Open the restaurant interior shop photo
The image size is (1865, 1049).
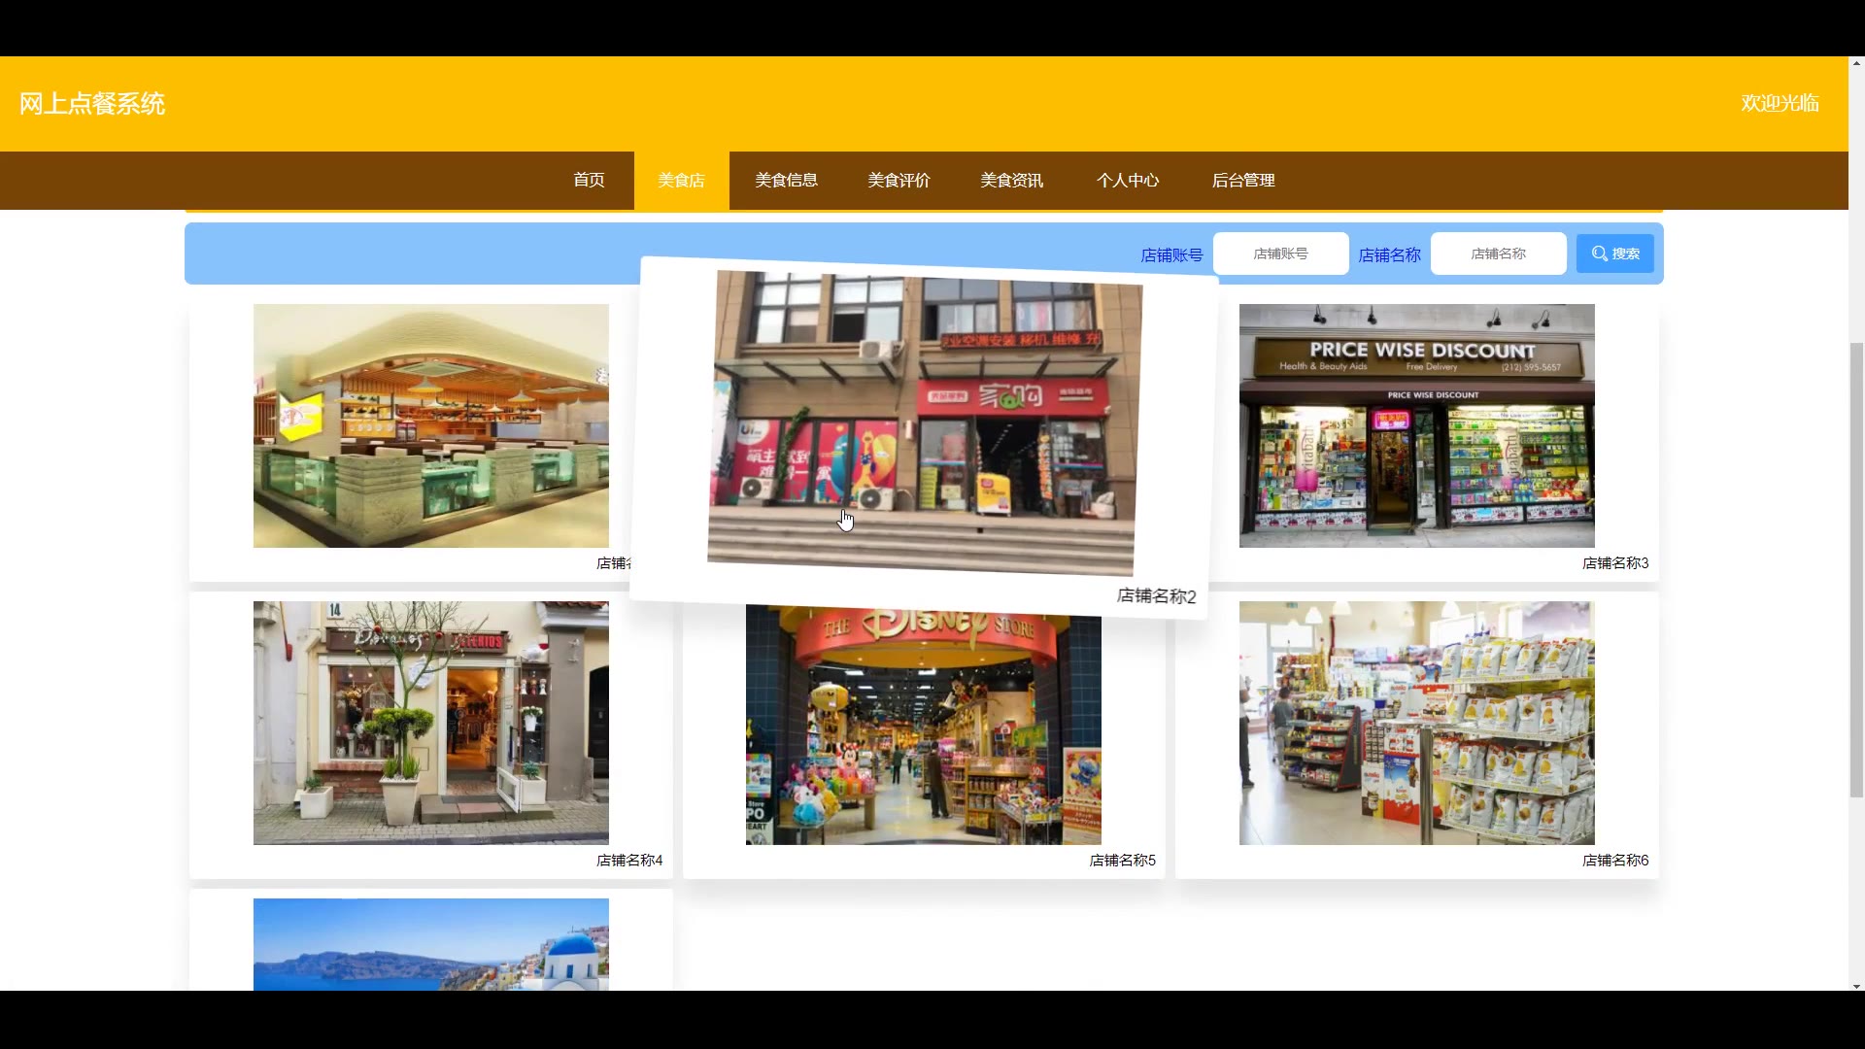(431, 425)
